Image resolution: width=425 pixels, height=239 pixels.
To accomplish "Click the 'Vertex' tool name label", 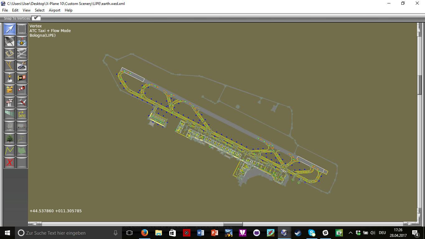I will [35, 26].
